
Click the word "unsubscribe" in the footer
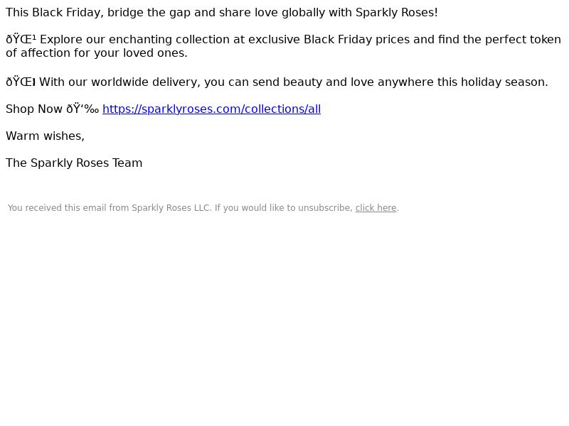(324, 208)
